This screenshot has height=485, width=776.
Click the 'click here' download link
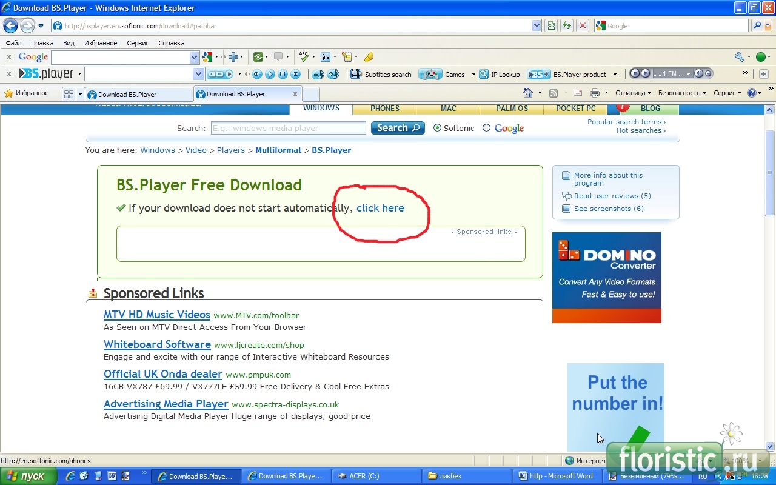tap(380, 208)
